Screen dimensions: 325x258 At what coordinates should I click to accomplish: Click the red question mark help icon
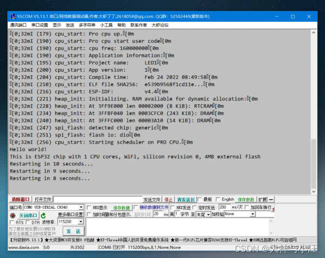pos(273,209)
